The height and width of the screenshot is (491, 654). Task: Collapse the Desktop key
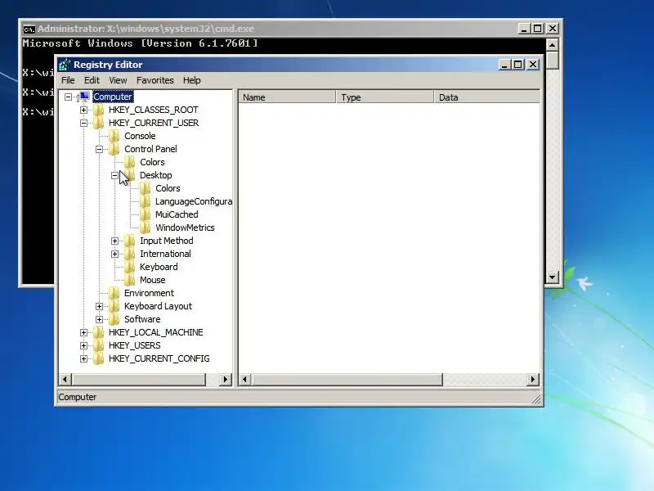(x=114, y=175)
